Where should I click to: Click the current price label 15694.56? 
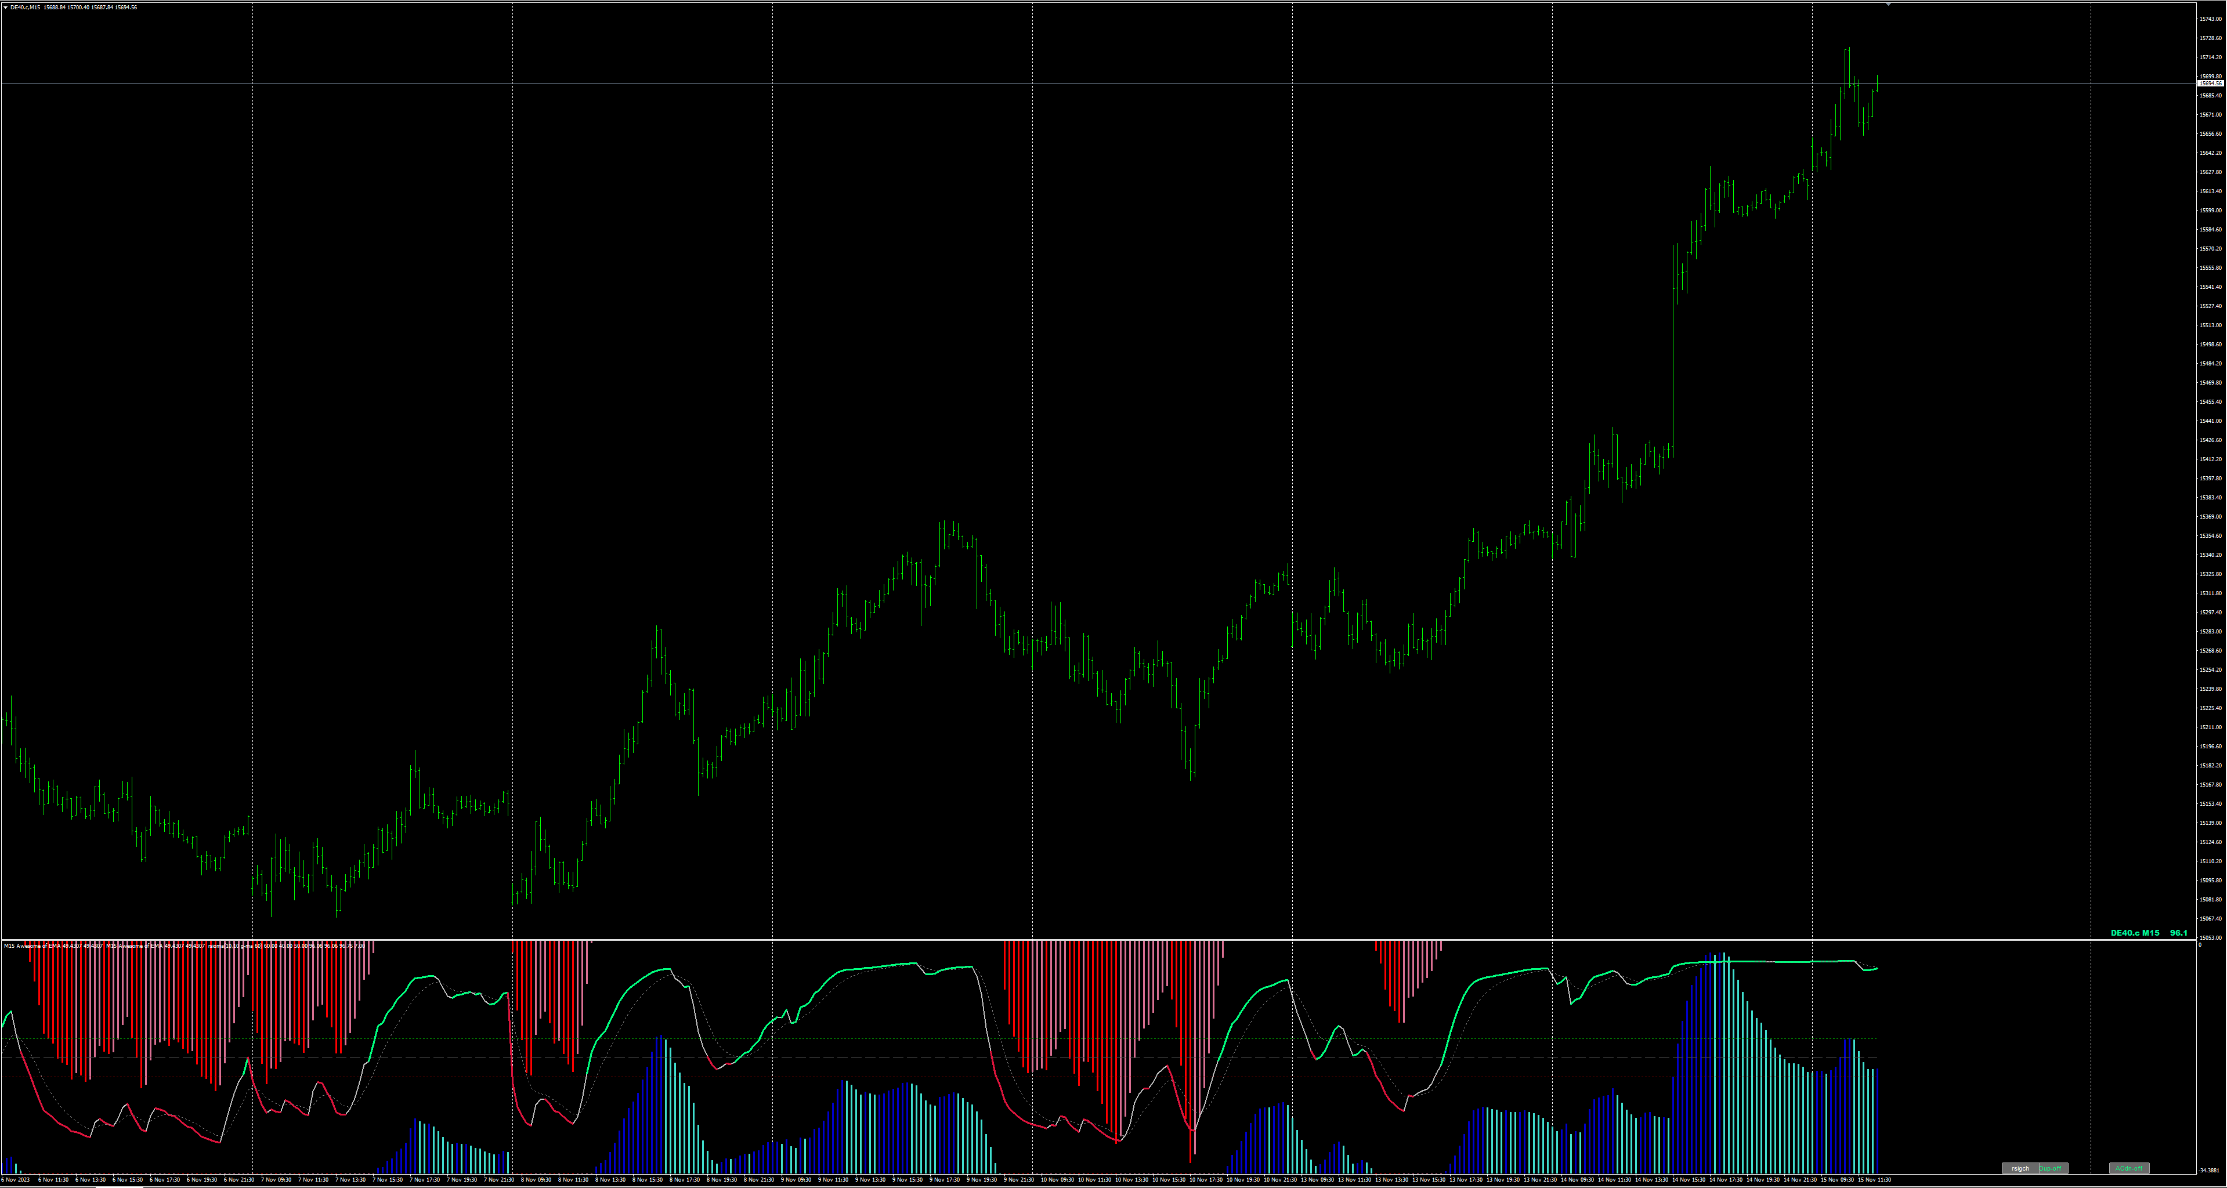[2211, 84]
